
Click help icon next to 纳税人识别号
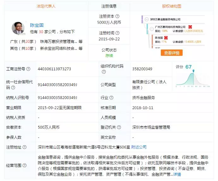point(31,98)
